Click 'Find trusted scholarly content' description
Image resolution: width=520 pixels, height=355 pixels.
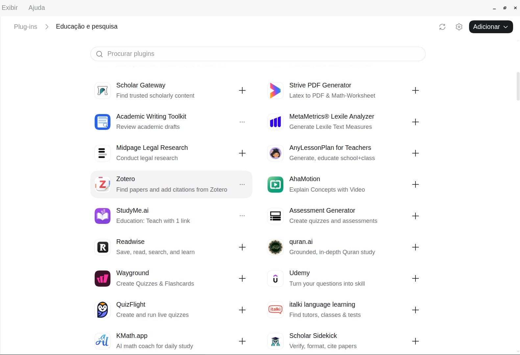click(x=155, y=96)
